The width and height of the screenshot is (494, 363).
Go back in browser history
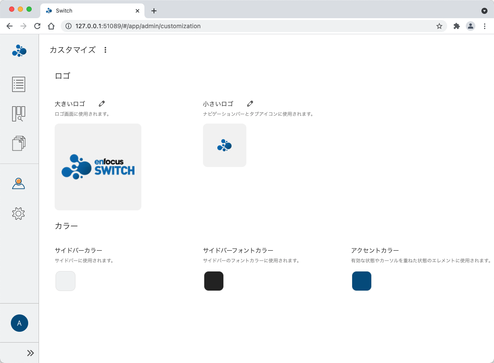(x=10, y=26)
